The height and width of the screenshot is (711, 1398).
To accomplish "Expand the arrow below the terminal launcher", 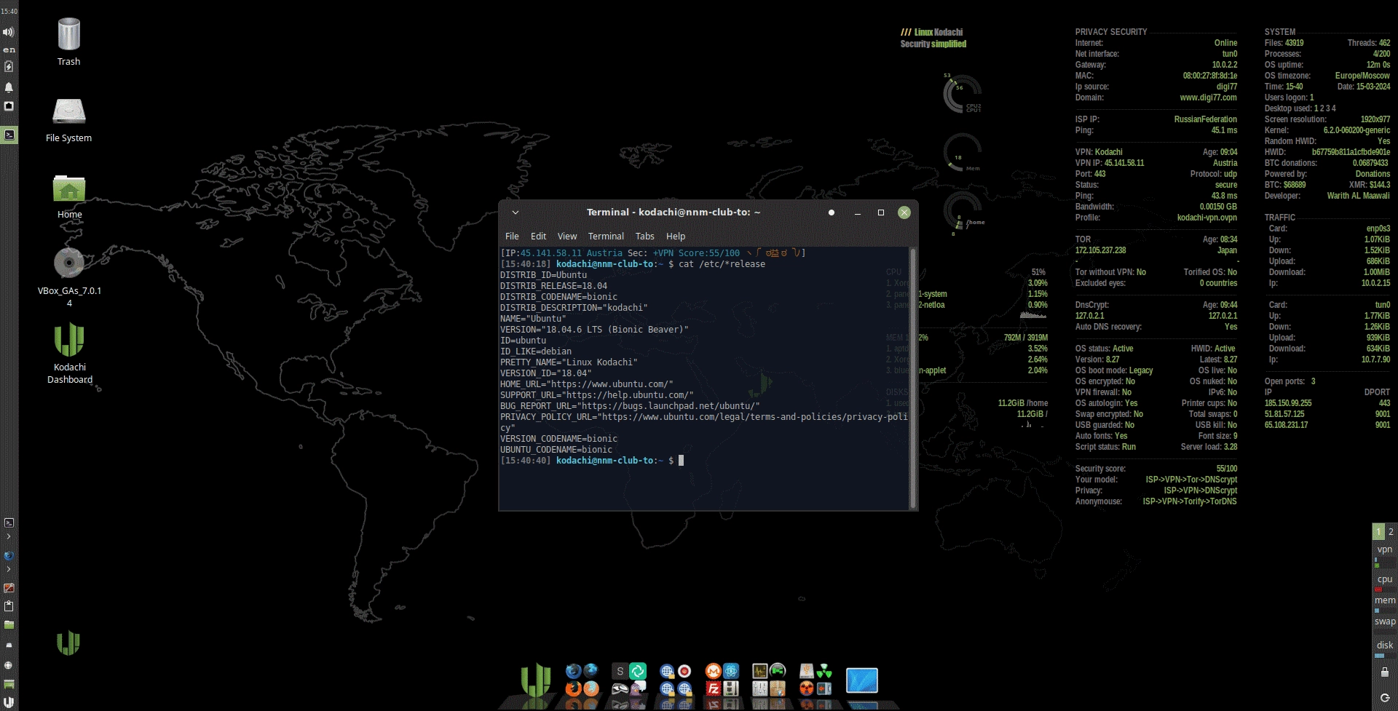I will click(x=9, y=536).
